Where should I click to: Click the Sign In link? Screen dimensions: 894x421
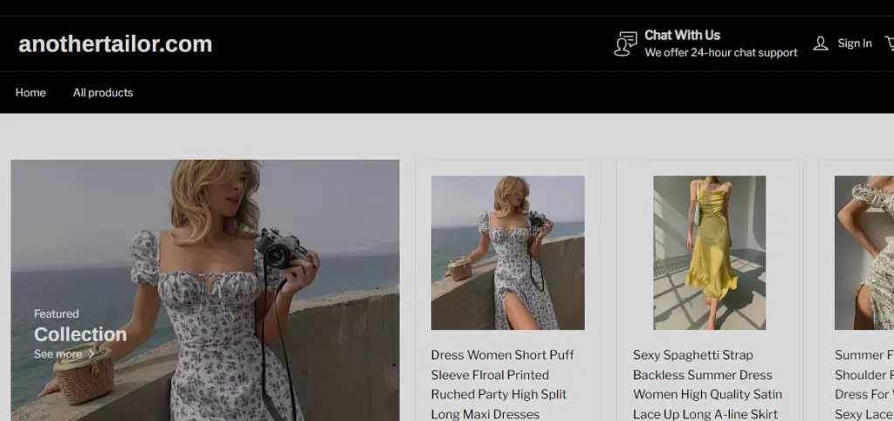click(x=854, y=44)
